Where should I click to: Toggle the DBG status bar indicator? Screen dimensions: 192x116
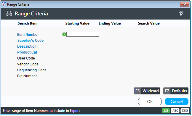point(185,111)
